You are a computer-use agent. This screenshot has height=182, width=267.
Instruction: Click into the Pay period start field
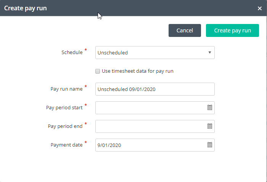tap(151, 108)
